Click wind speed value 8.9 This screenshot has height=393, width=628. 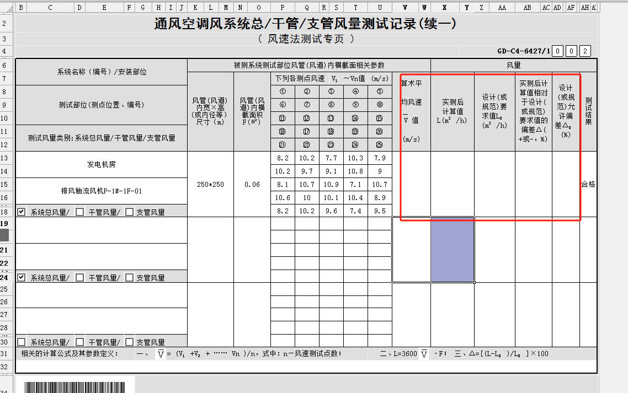[x=380, y=197]
